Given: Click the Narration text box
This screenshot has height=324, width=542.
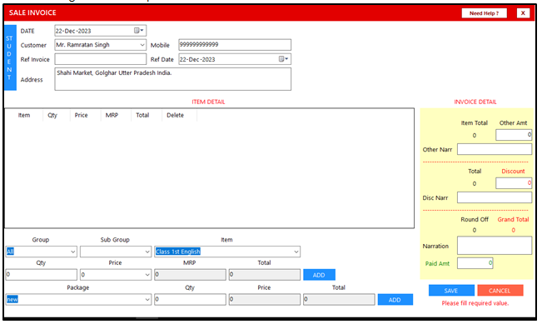Looking at the screenshot, I should [x=495, y=246].
